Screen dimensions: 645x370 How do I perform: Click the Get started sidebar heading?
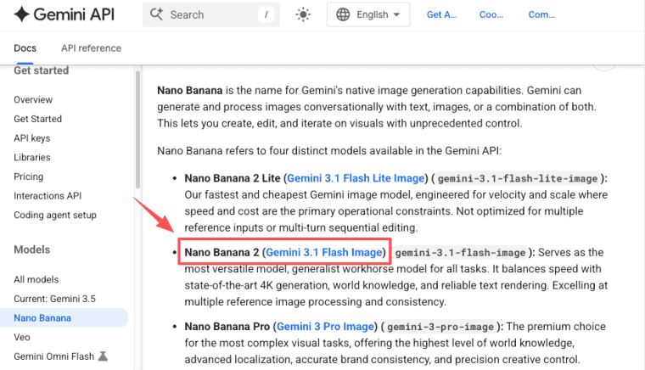coord(41,70)
